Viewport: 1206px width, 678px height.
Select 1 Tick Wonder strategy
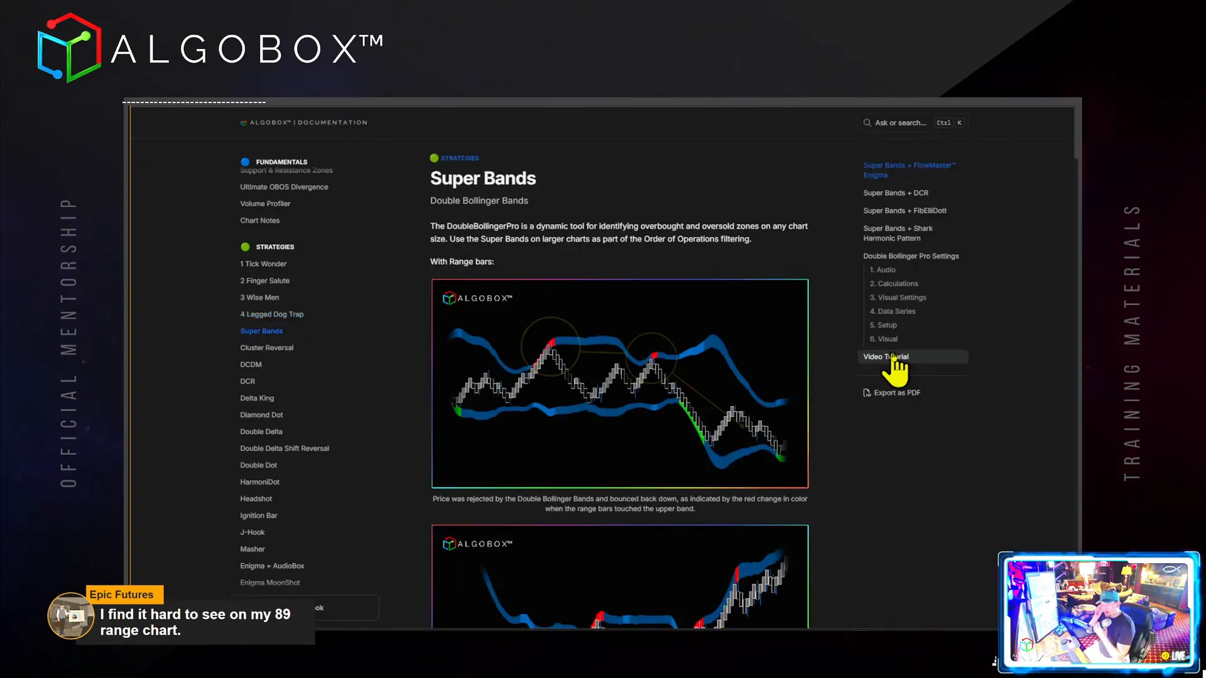click(x=263, y=264)
